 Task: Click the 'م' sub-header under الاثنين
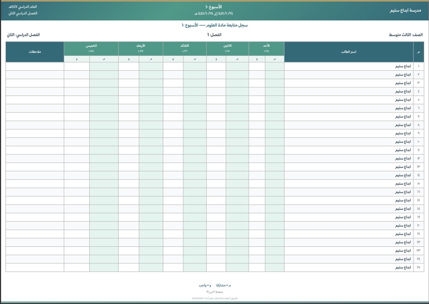[237, 59]
